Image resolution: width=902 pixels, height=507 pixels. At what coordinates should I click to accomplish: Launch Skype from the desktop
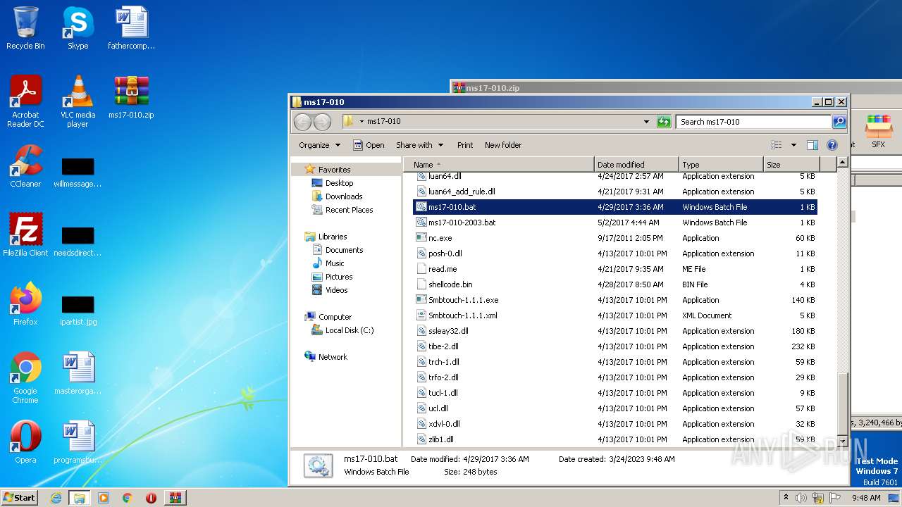pyautogui.click(x=78, y=28)
